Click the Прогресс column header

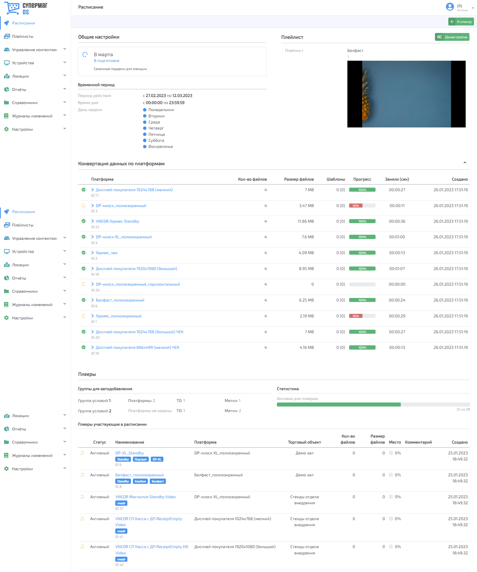tap(362, 179)
